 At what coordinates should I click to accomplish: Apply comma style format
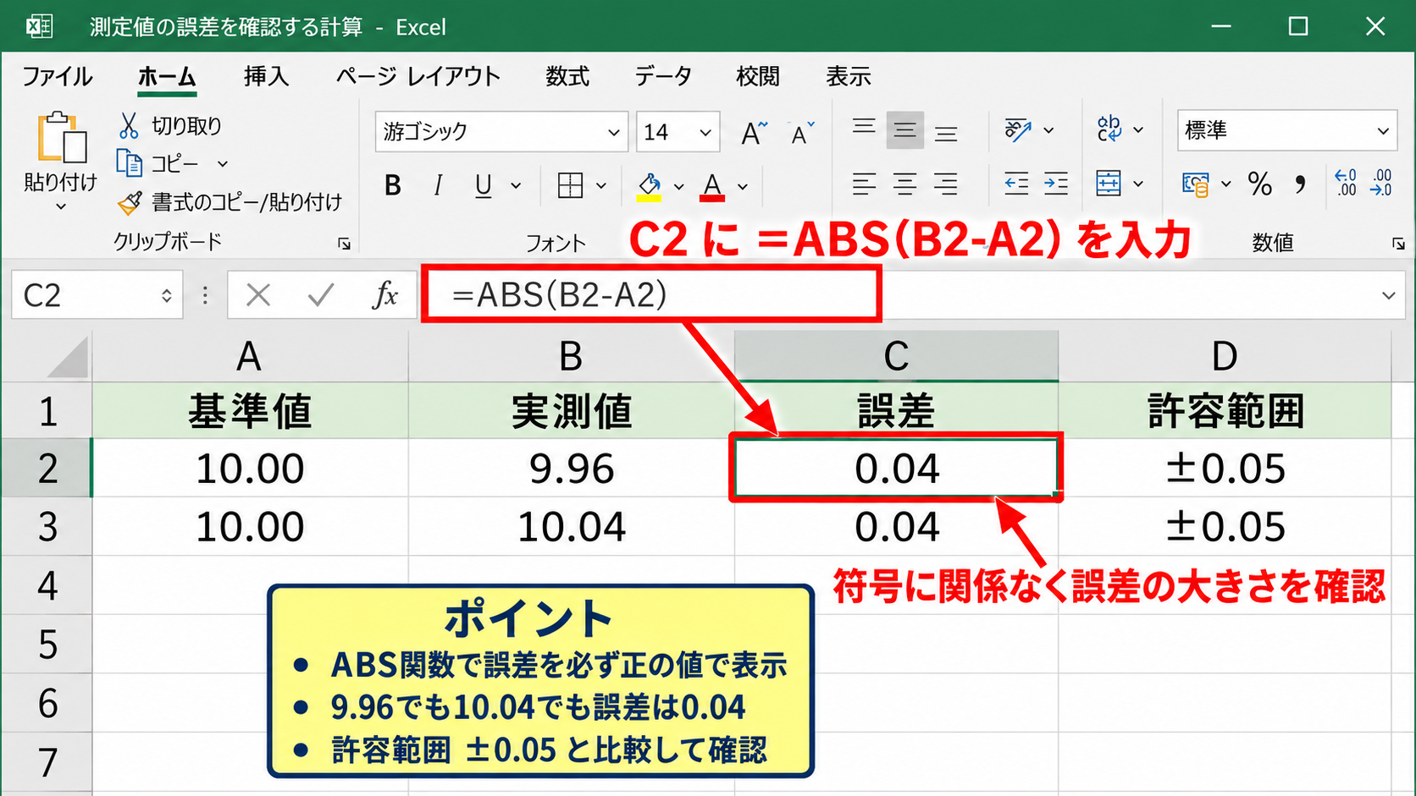(x=1300, y=184)
